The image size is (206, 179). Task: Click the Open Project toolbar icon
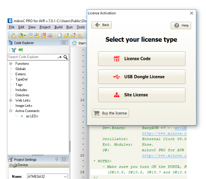coord(21,35)
